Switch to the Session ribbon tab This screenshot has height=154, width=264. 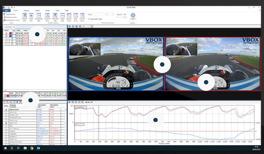coord(26,10)
